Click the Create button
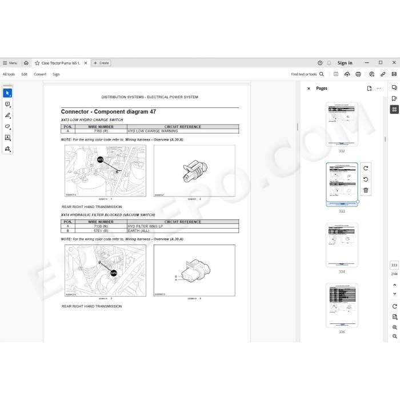 click(x=101, y=63)
